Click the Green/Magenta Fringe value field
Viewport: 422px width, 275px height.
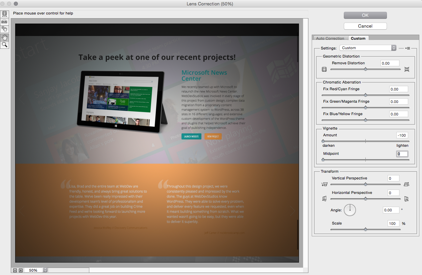399,102
